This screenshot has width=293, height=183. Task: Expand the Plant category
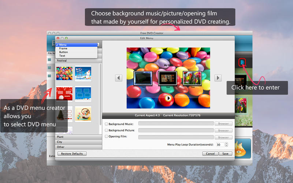coord(78,137)
